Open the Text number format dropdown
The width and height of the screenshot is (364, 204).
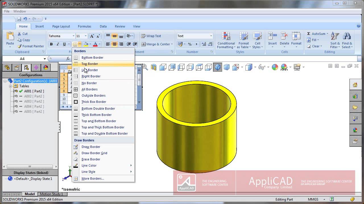tap(211, 36)
